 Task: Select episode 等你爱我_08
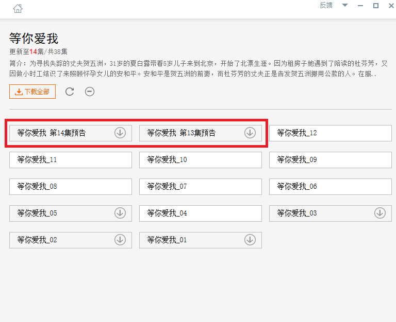click(x=71, y=186)
